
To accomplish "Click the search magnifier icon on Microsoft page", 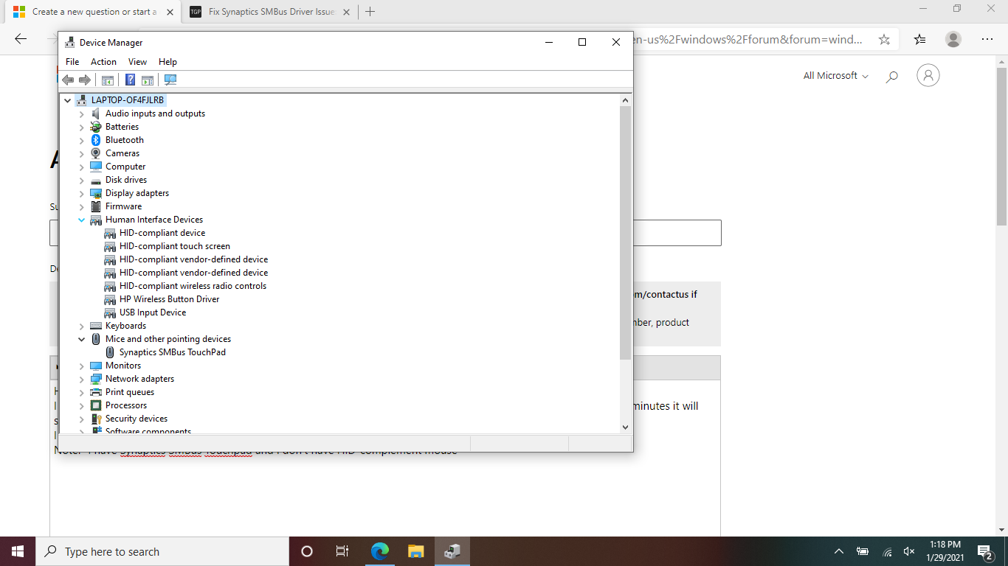I will tap(891, 76).
